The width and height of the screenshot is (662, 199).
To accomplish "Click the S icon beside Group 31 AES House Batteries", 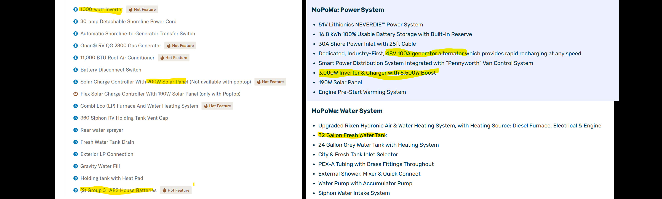I will pyautogui.click(x=76, y=190).
